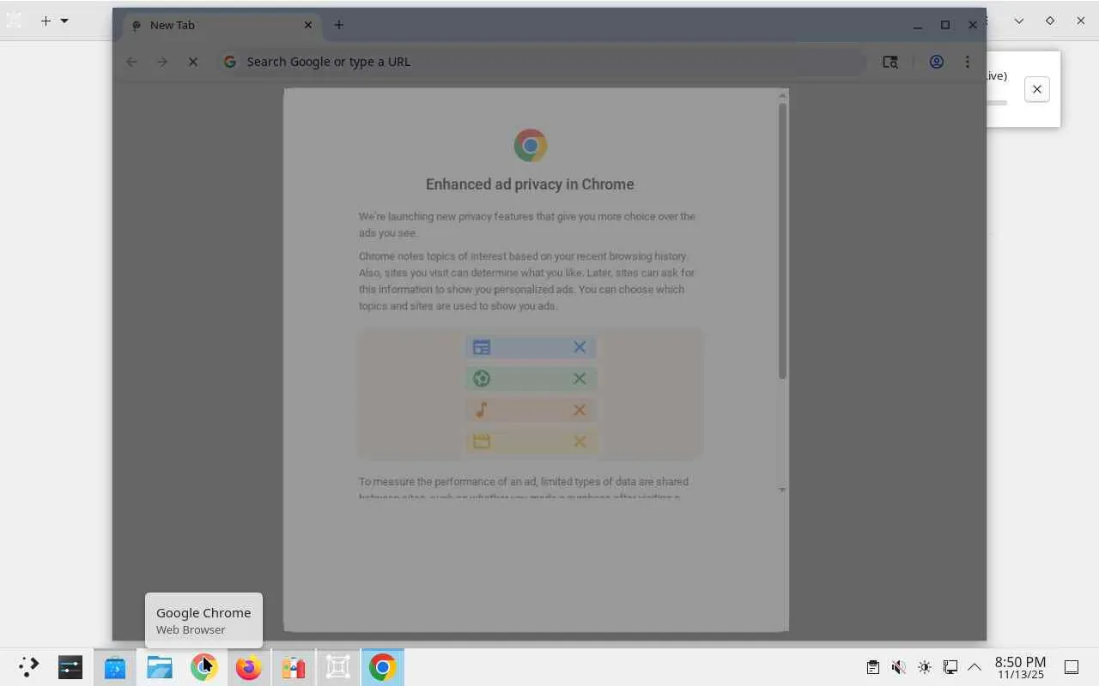
Task: Select the New Tab tab
Action: click(222, 26)
